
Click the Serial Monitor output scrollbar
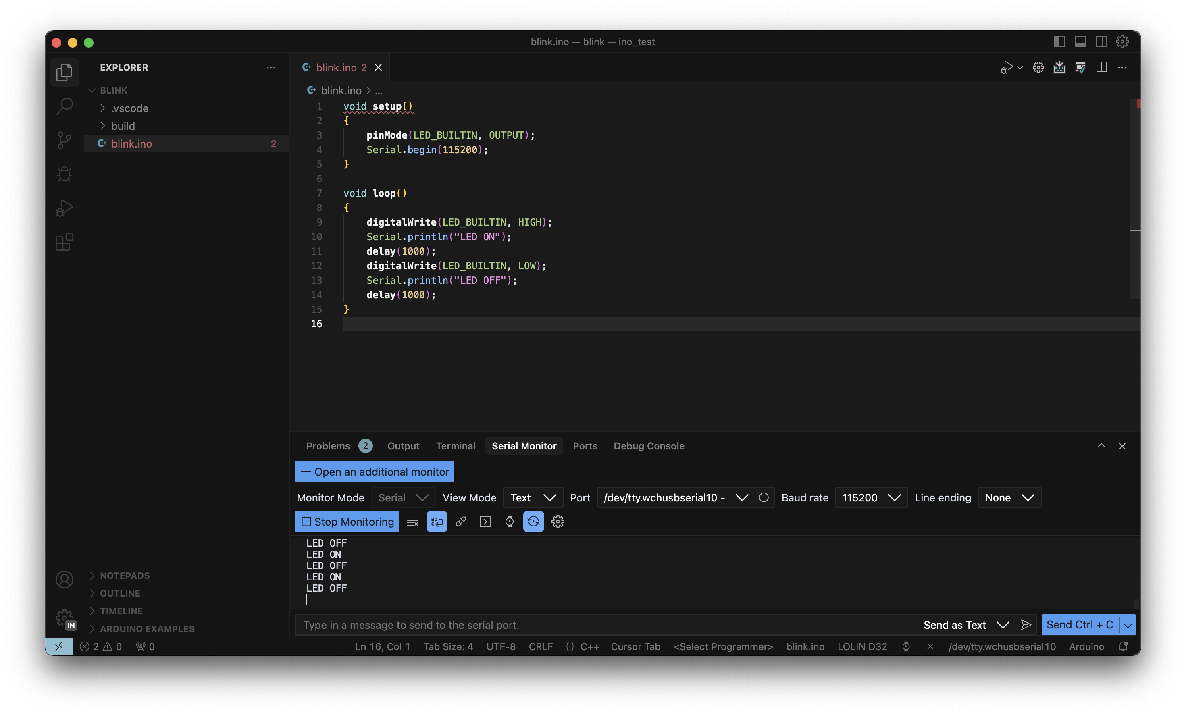[x=1136, y=603]
